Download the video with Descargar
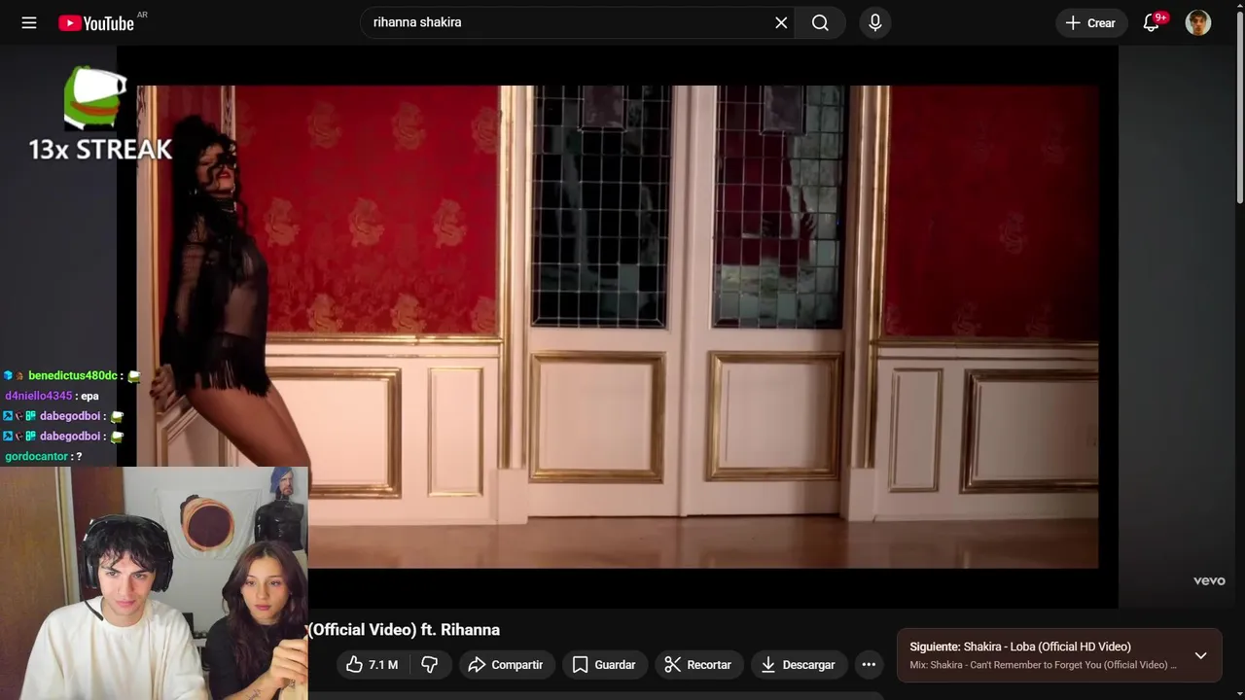Viewport: 1245px width, 700px height. pyautogui.click(x=798, y=665)
